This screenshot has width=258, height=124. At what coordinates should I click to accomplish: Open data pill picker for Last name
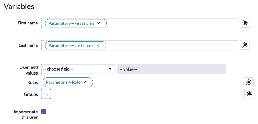coord(245,45)
